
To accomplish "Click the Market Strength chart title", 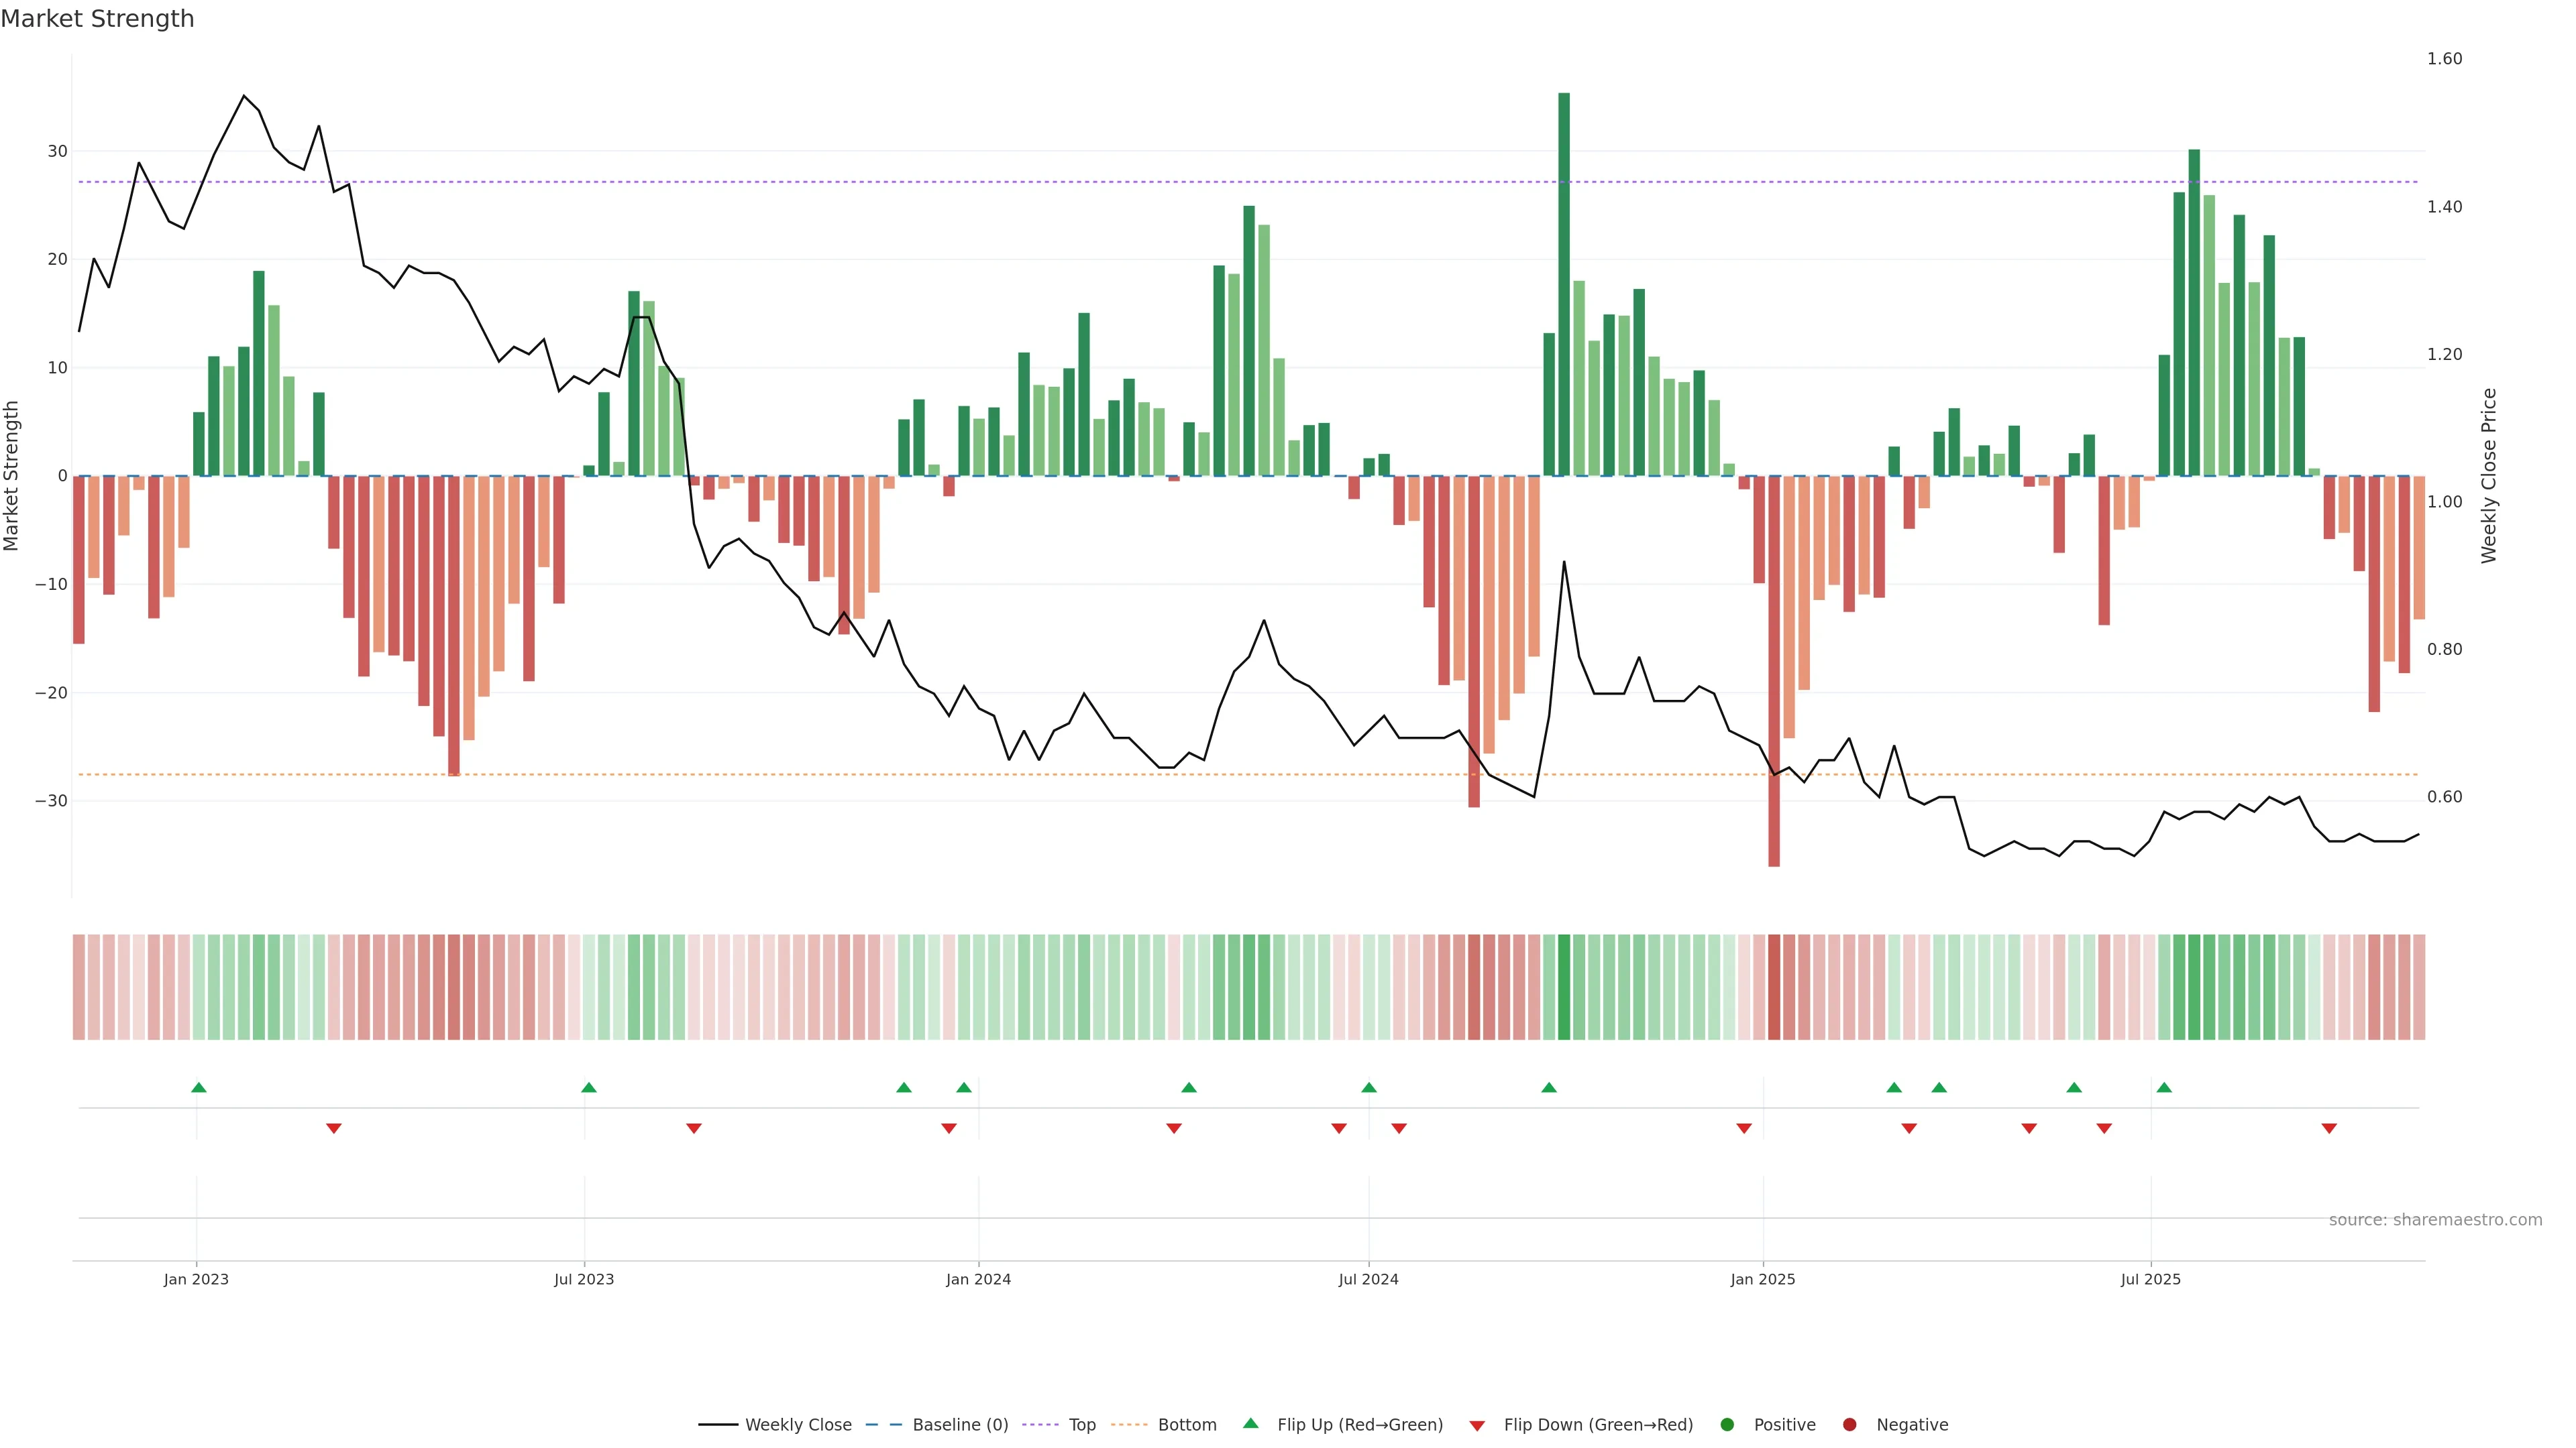I will coord(97,19).
